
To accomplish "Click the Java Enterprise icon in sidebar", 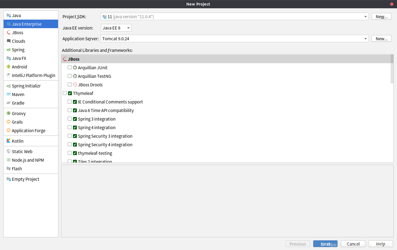I will point(9,24).
